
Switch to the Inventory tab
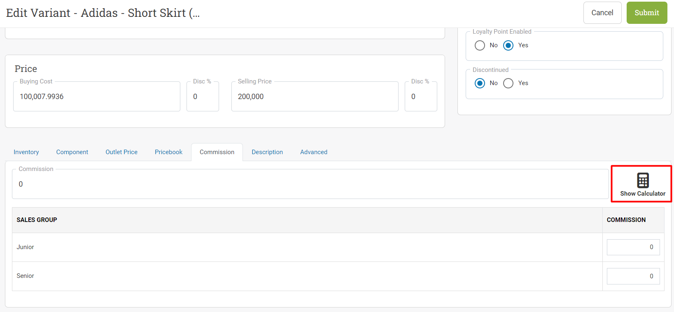[26, 152]
